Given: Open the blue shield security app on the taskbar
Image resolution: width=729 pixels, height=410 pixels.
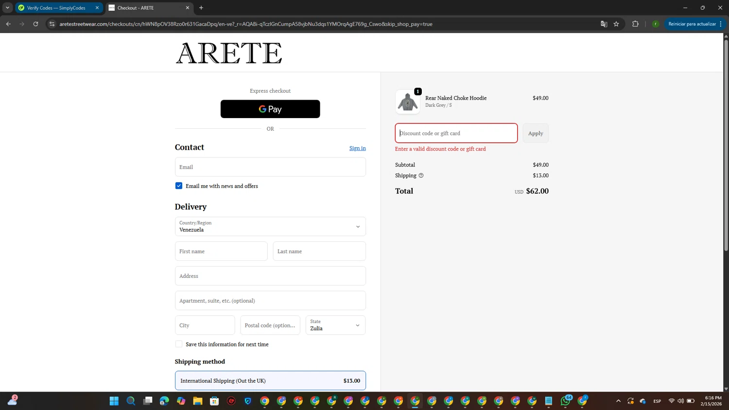Looking at the screenshot, I should [x=248, y=401].
